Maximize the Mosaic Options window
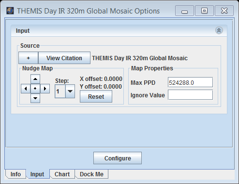The width and height of the screenshot is (239, 184). pyautogui.click(x=204, y=11)
